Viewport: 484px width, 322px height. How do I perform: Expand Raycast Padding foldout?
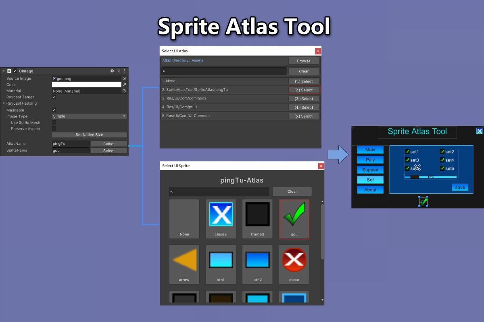[4, 103]
